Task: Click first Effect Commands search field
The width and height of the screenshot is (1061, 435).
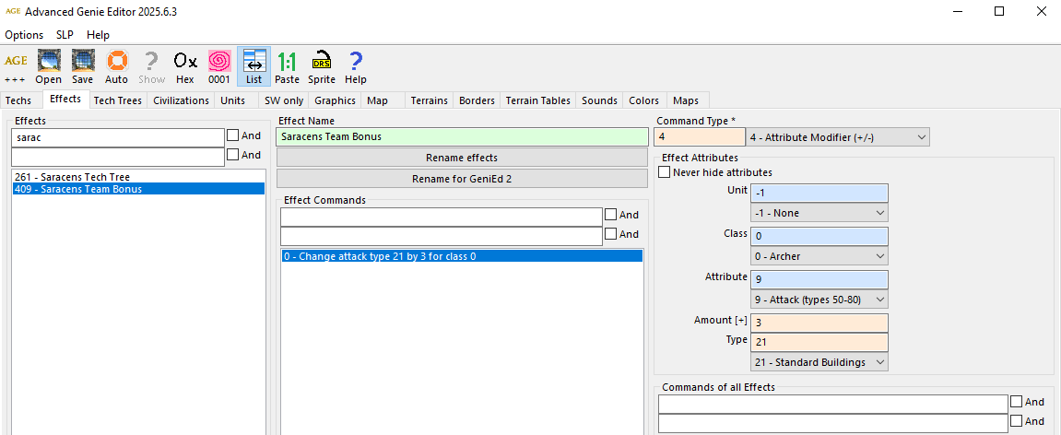Action: click(442, 217)
